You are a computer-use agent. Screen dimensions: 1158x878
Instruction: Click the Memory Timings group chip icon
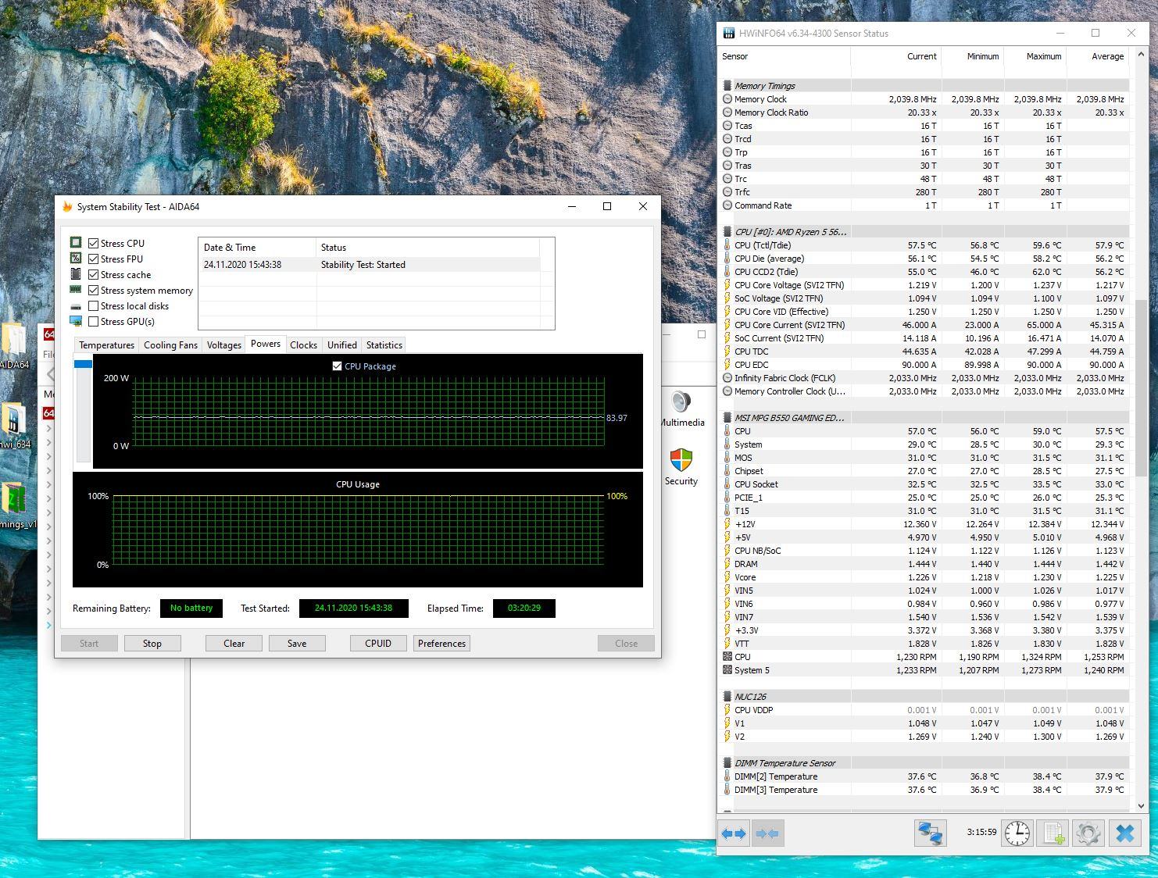pyautogui.click(x=727, y=86)
